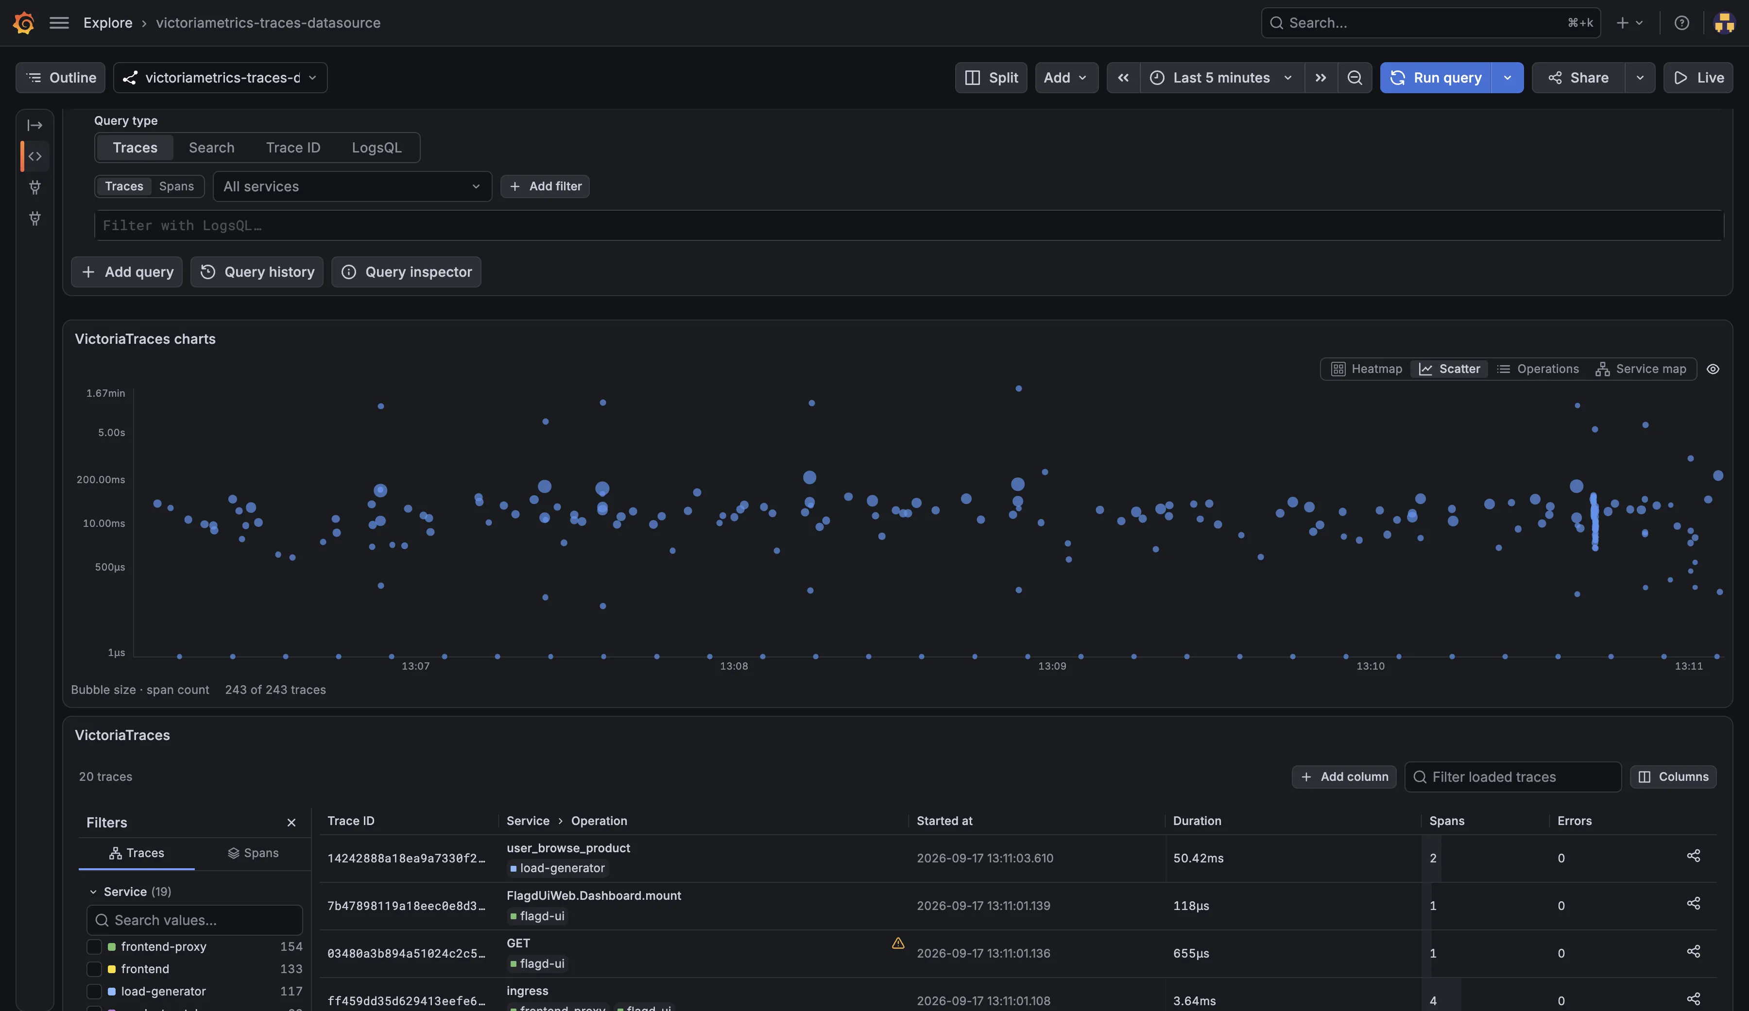Share trace 7b47898119a18eec0e8d3
The height and width of the screenshot is (1011, 1749).
click(1694, 904)
